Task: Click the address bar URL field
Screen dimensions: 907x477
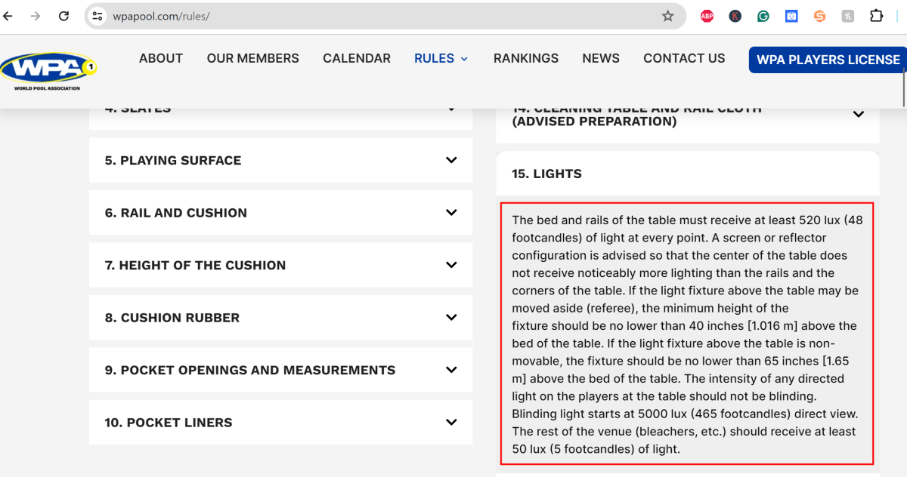Action: pyautogui.click(x=378, y=16)
